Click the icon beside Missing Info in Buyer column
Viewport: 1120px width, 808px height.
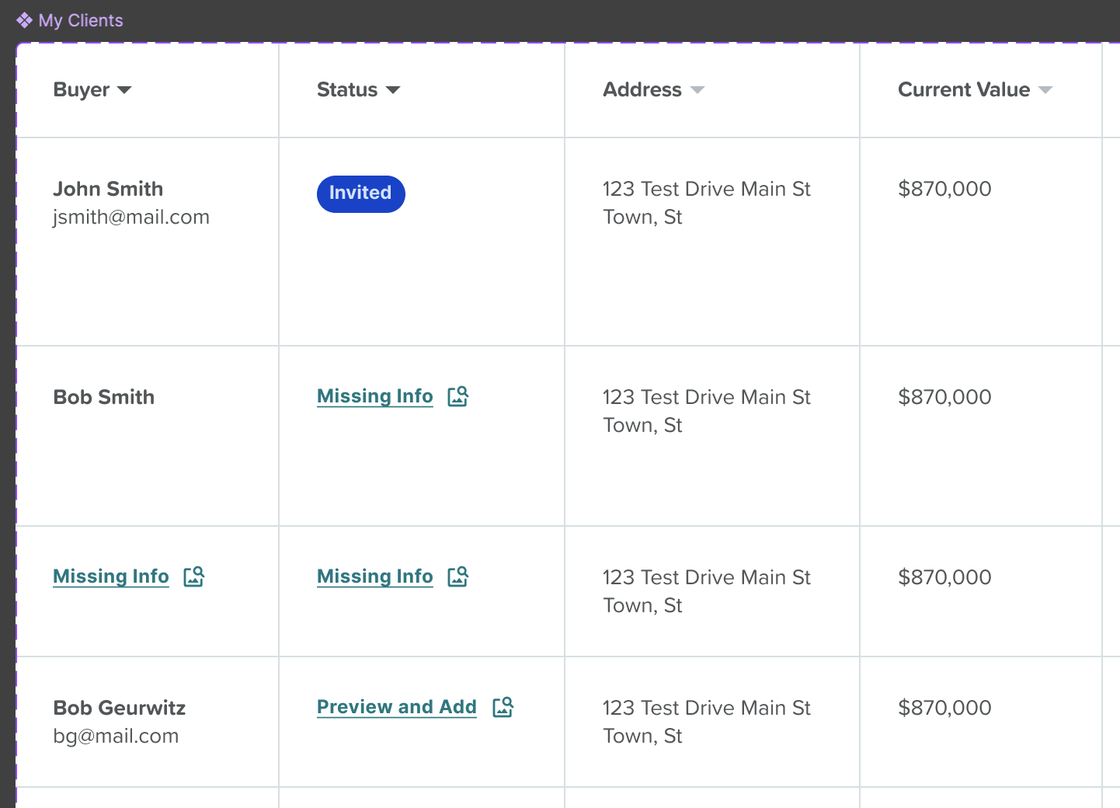[x=194, y=576]
